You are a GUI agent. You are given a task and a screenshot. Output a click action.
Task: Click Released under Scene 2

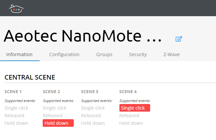pos(53,116)
